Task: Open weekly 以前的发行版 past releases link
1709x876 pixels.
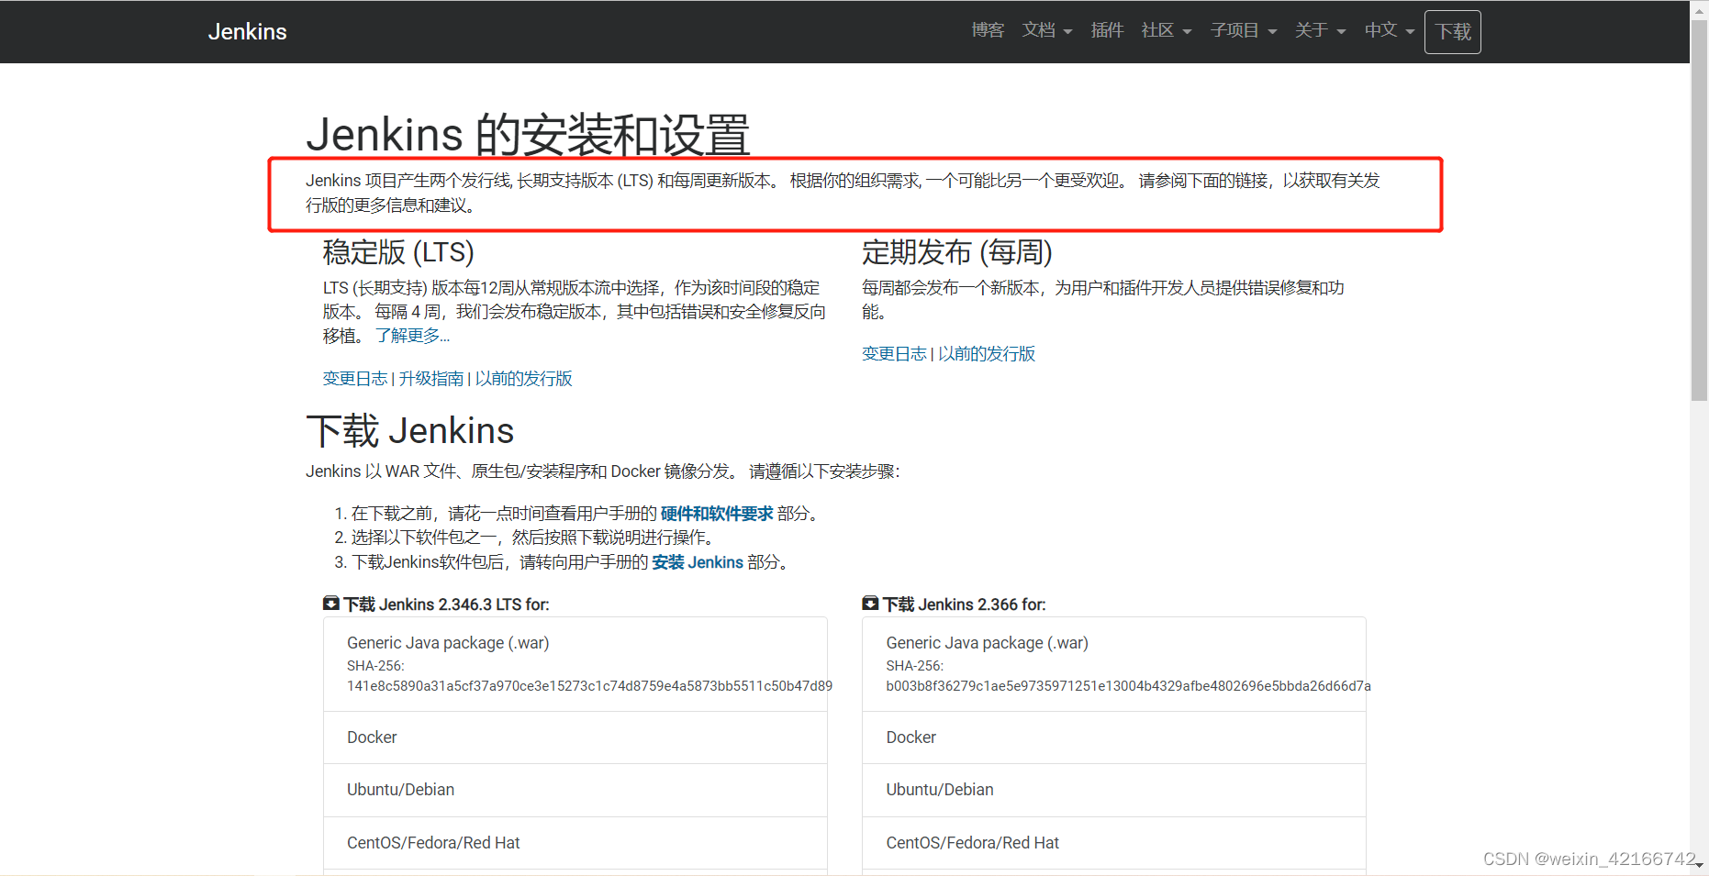Action: [987, 354]
